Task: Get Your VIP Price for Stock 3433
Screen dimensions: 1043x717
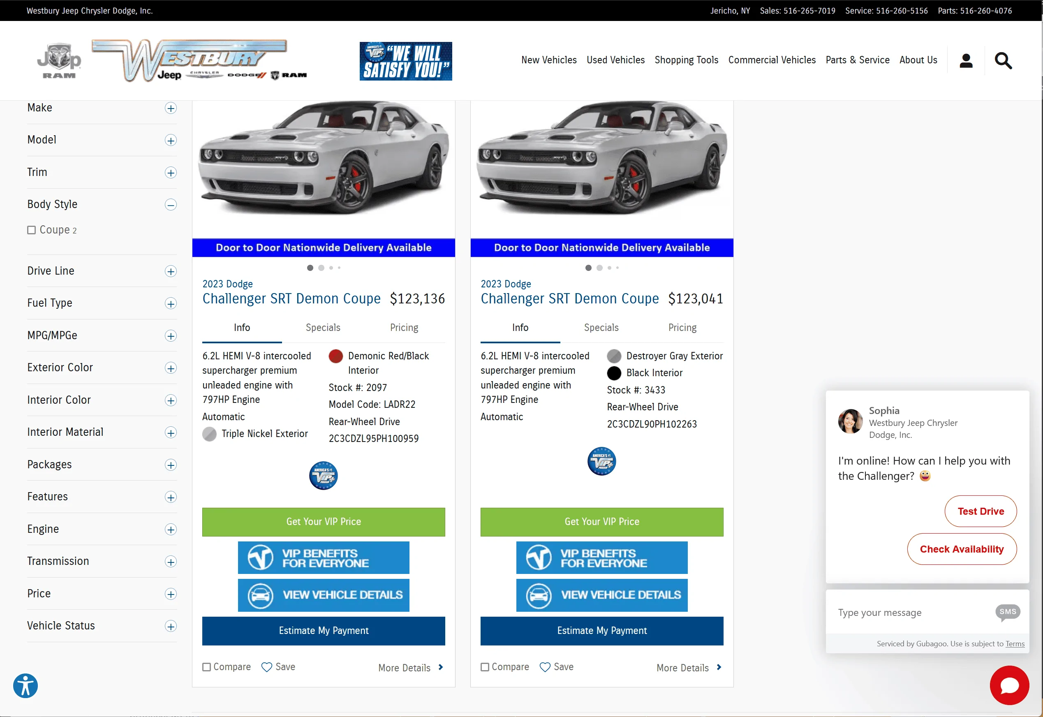Action: click(602, 522)
